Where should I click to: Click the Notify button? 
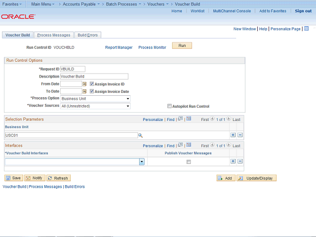click(x=35, y=178)
